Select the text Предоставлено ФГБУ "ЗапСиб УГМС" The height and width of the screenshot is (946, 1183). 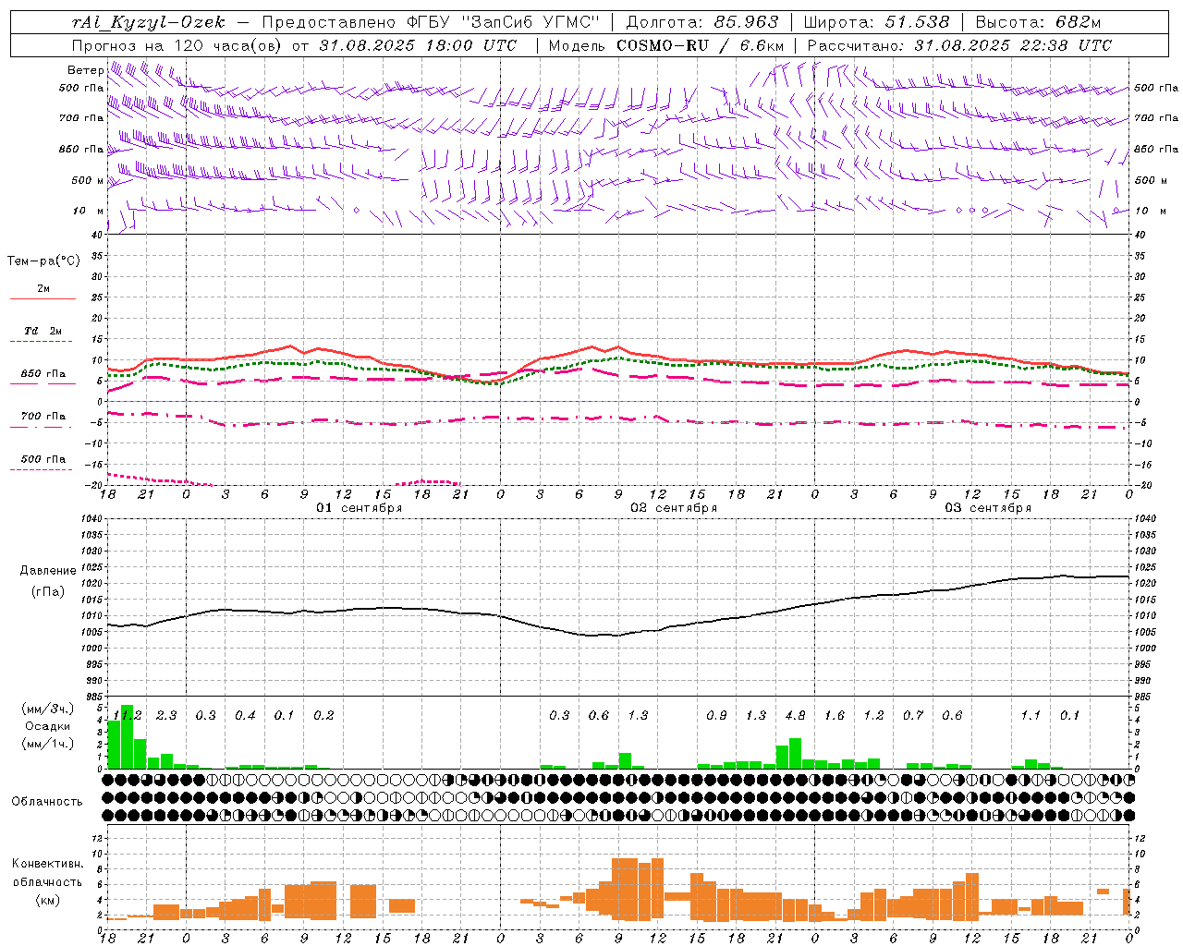coord(431,22)
